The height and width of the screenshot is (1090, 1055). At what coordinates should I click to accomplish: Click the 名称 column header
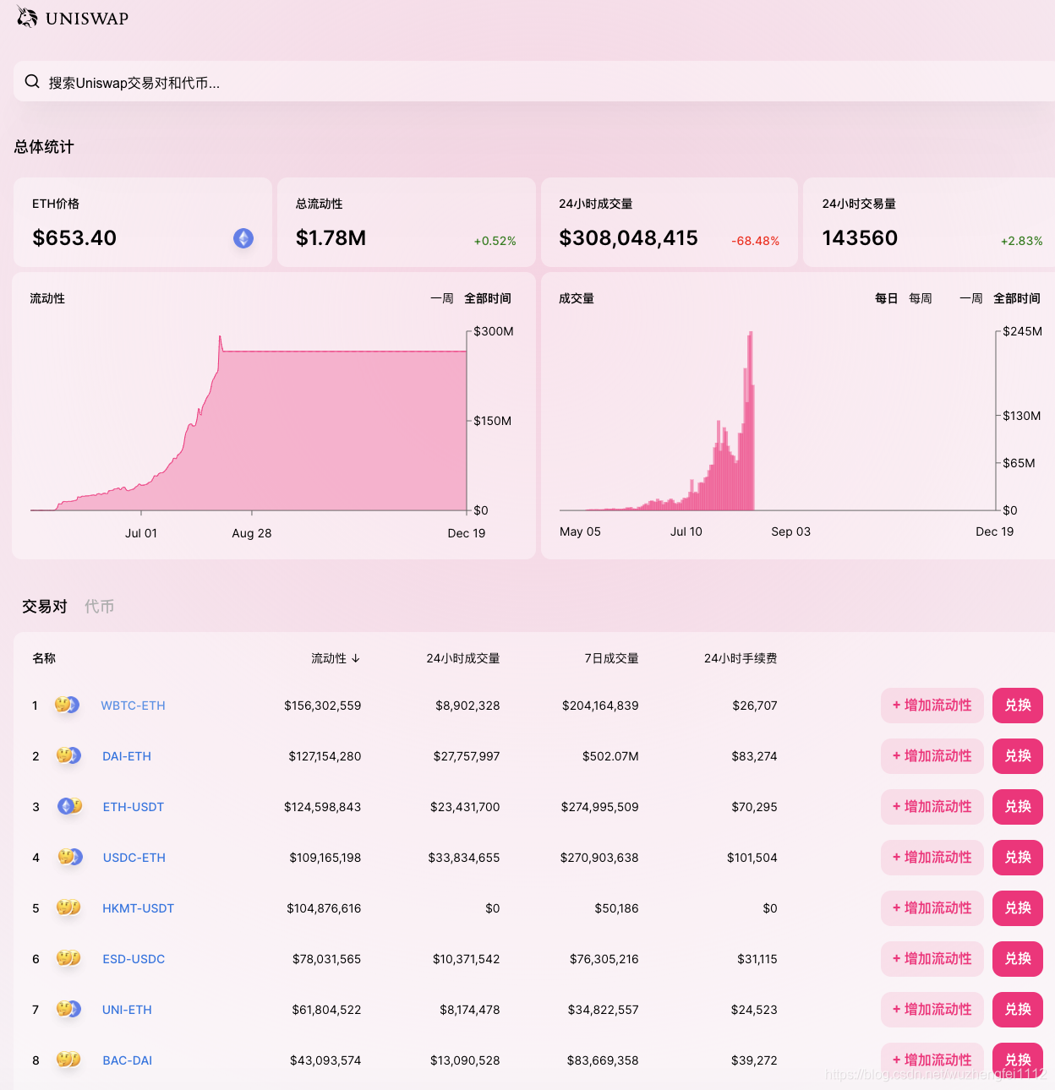point(44,658)
